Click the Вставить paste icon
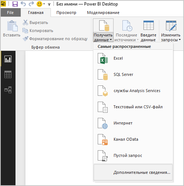This screenshot has height=186, width=184. [12, 26]
